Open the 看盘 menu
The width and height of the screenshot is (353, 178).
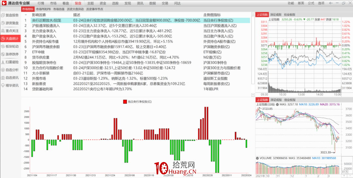65,3
